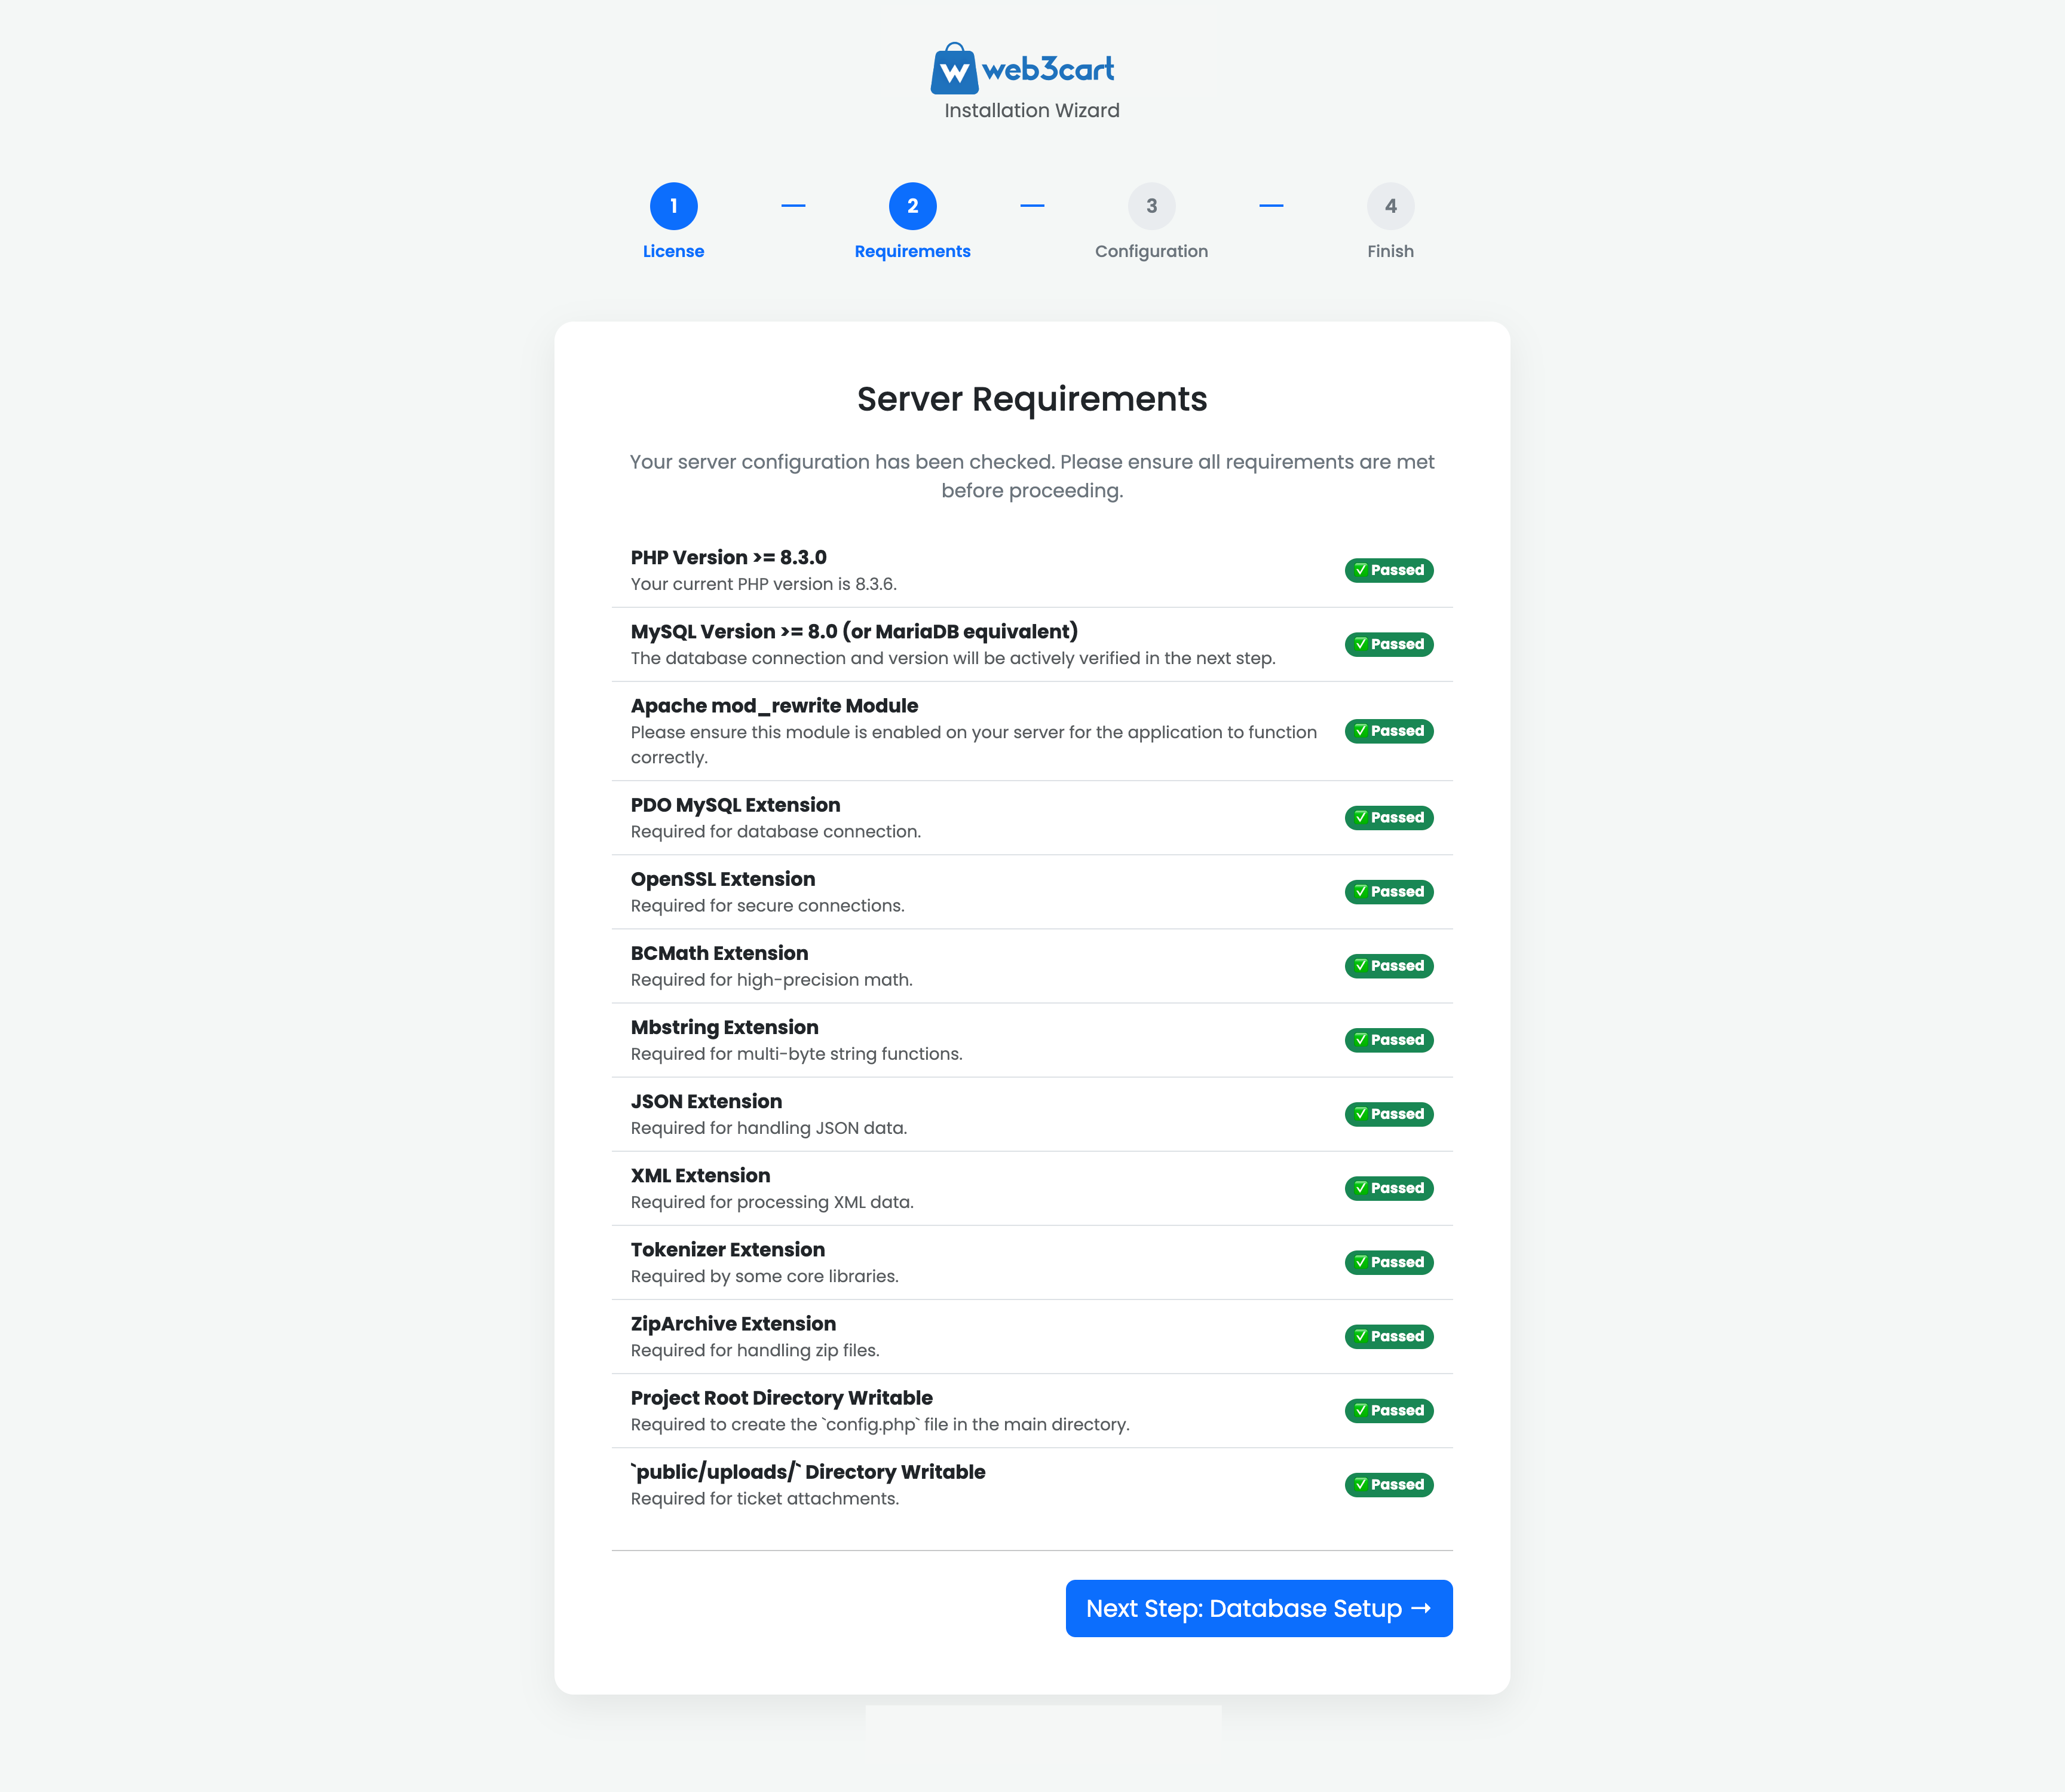Click the step 4 Finish circle
Image resolution: width=2065 pixels, height=1792 pixels.
tap(1389, 206)
